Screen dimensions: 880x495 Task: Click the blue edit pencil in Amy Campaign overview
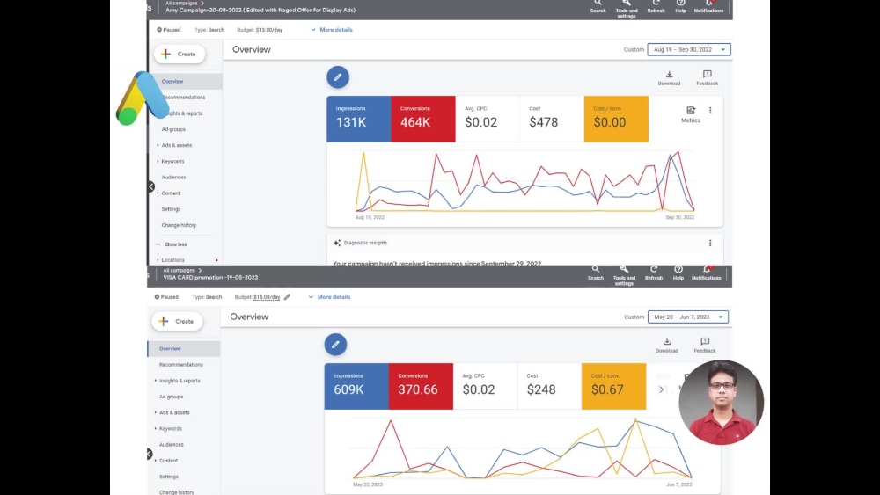[x=338, y=77]
